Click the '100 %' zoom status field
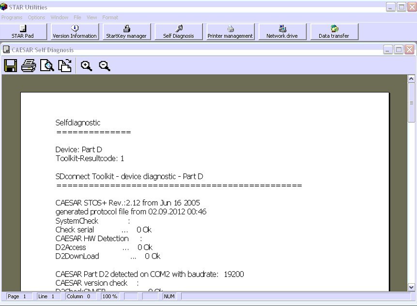 click(x=110, y=296)
